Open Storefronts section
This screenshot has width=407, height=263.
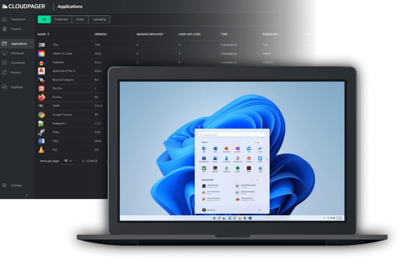click(14, 63)
